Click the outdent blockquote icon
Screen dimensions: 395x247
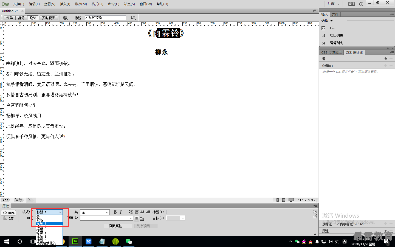[142, 212]
